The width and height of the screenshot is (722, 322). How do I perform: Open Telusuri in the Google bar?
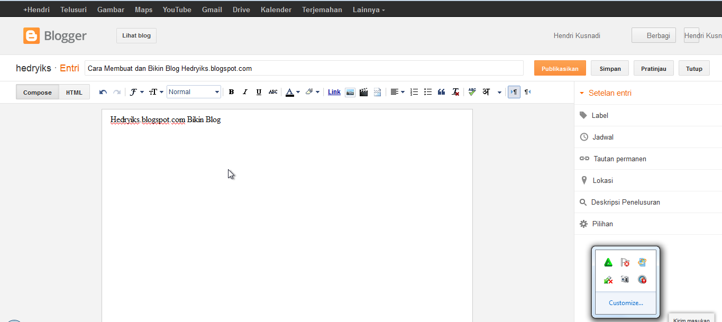(x=74, y=10)
